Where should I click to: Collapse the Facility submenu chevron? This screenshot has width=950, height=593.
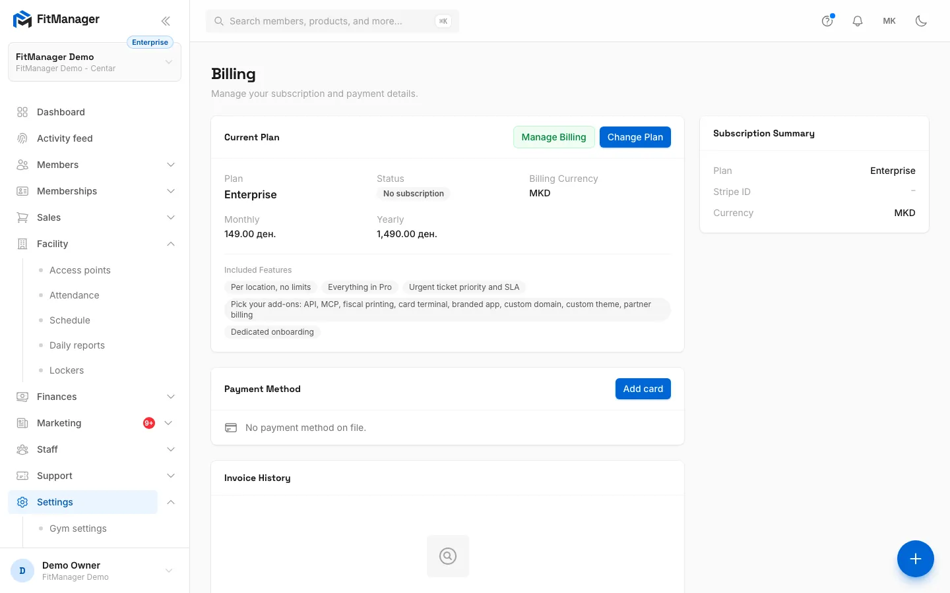point(171,244)
